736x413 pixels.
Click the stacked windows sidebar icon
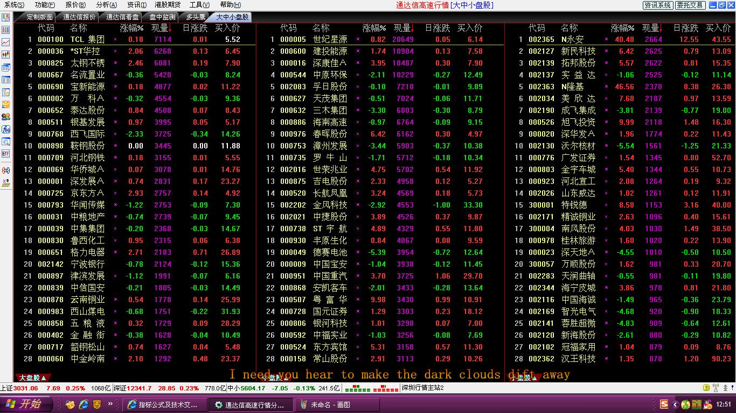pyautogui.click(x=6, y=67)
